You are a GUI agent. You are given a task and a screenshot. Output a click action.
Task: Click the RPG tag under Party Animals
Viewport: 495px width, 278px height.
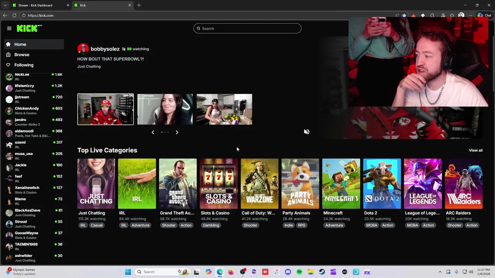pyautogui.click(x=302, y=225)
